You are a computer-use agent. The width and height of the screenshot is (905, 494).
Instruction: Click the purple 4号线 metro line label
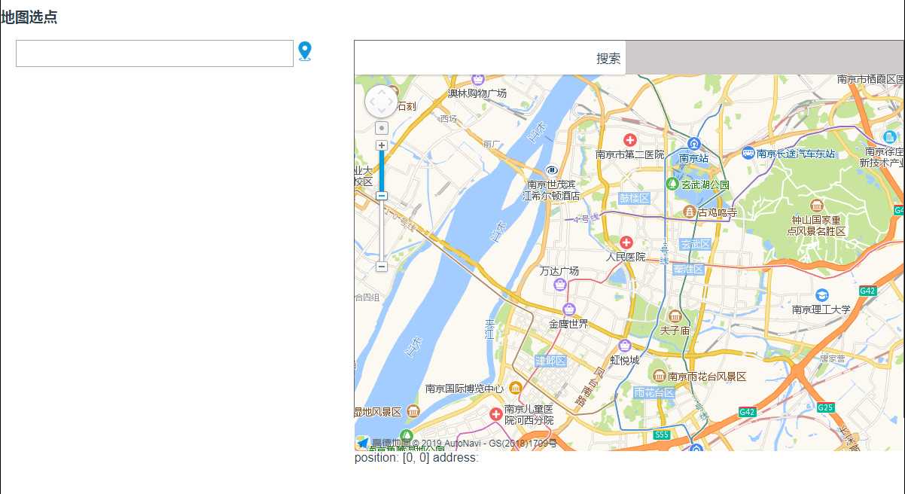(586, 218)
